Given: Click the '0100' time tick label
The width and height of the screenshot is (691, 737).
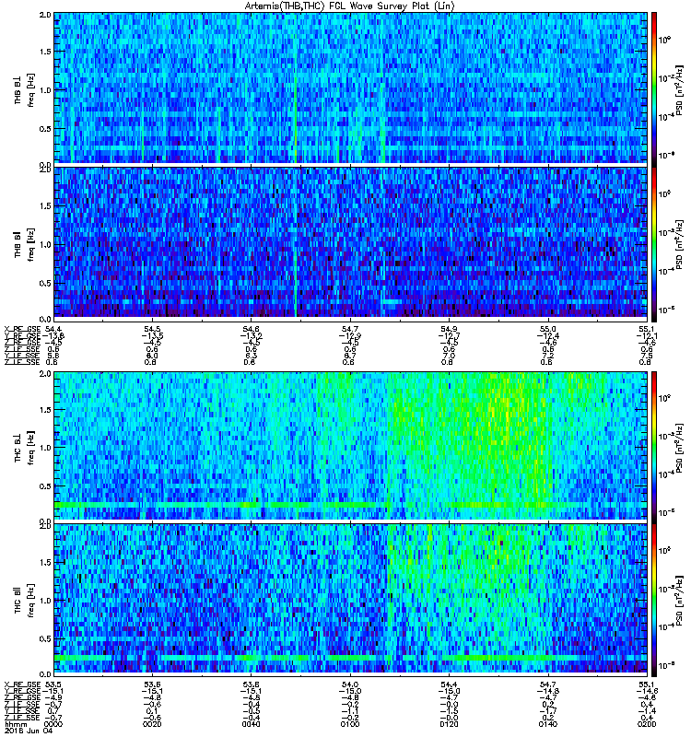Looking at the screenshot, I should [x=350, y=724].
